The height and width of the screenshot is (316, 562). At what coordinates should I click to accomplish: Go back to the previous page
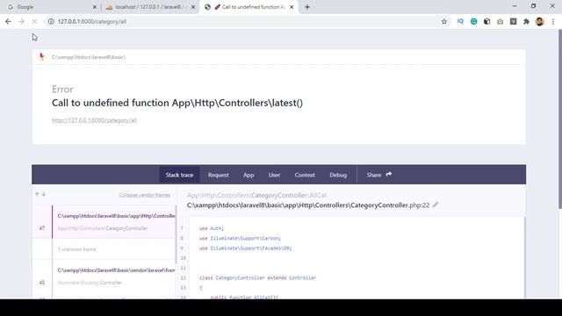pos(8,21)
